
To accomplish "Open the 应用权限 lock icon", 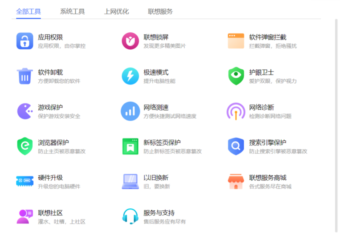I will (25, 41).
